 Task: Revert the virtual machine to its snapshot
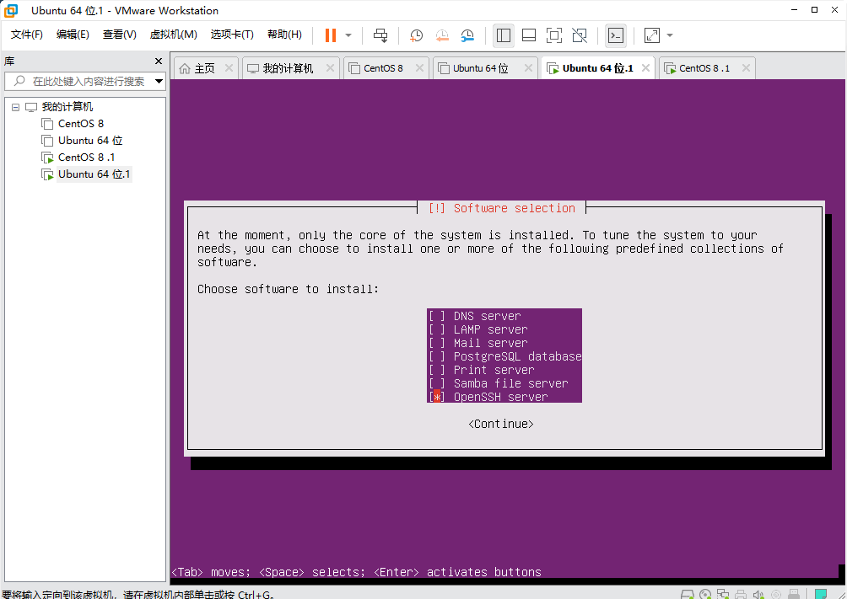click(442, 35)
